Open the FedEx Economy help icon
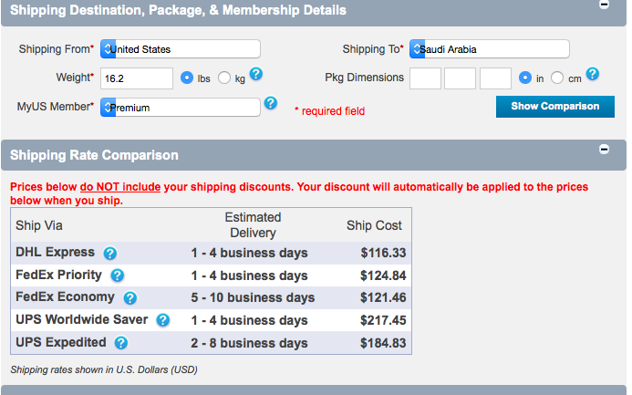Viewport: 632px width, 395px height. point(130,298)
